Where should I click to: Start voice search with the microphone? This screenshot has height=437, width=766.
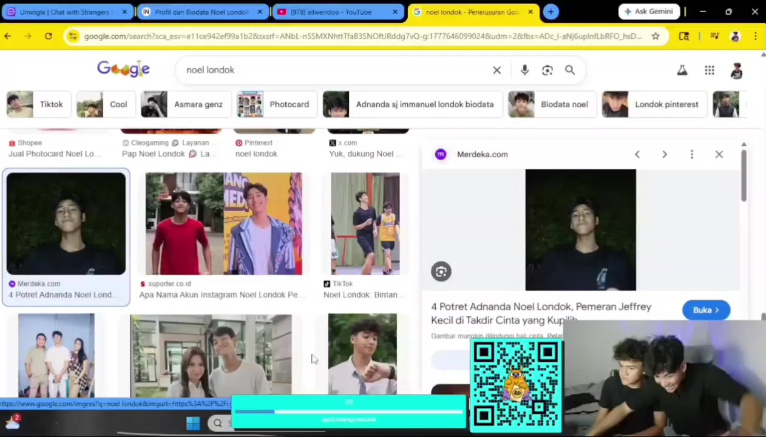(x=524, y=70)
